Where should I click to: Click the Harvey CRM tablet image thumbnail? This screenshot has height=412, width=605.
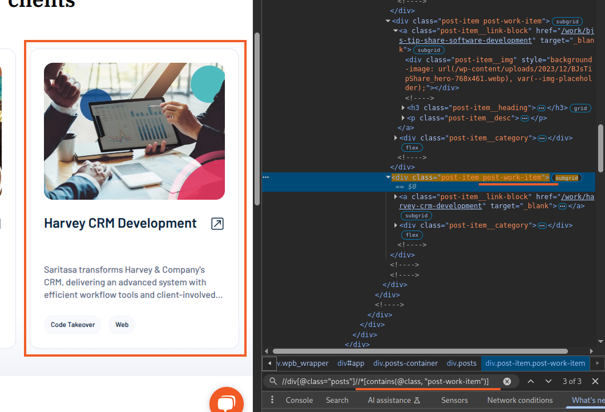(x=134, y=131)
